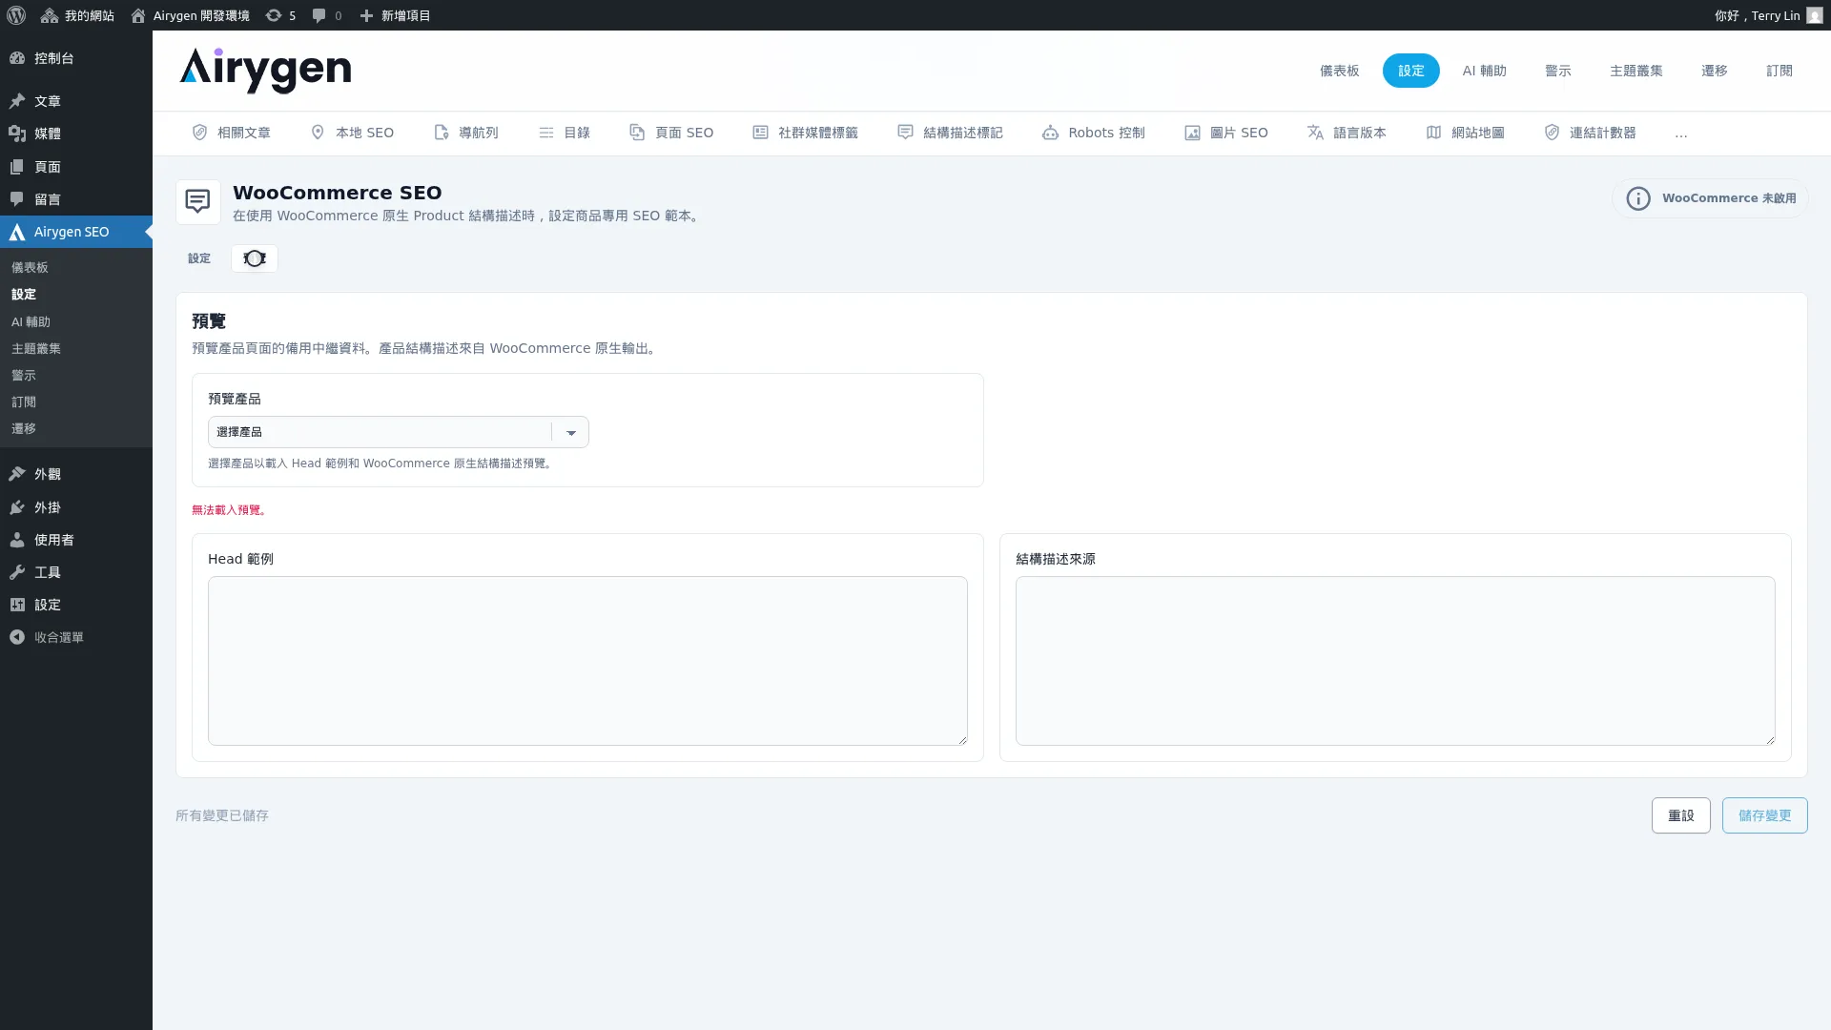This screenshot has width=1831, height=1030.
Task: Select the blue 設定 pill in the top header
Action: coord(1410,71)
